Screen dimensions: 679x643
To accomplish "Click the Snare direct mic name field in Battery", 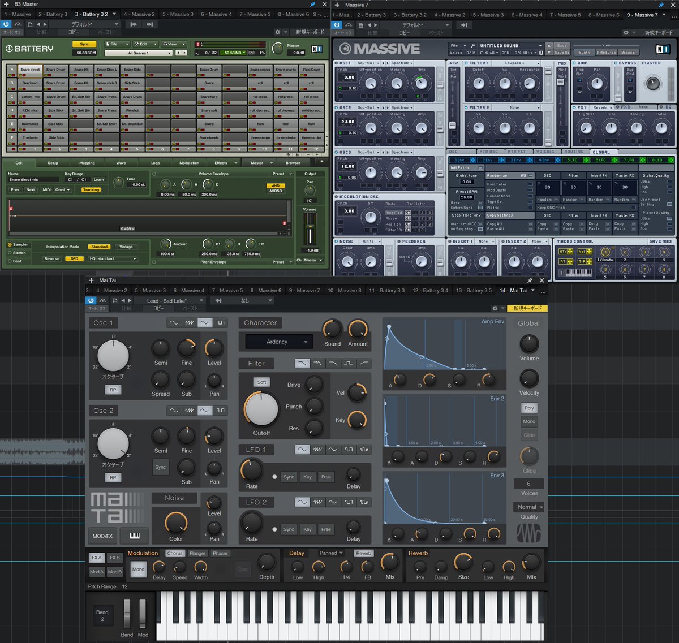I will pyautogui.click(x=33, y=180).
